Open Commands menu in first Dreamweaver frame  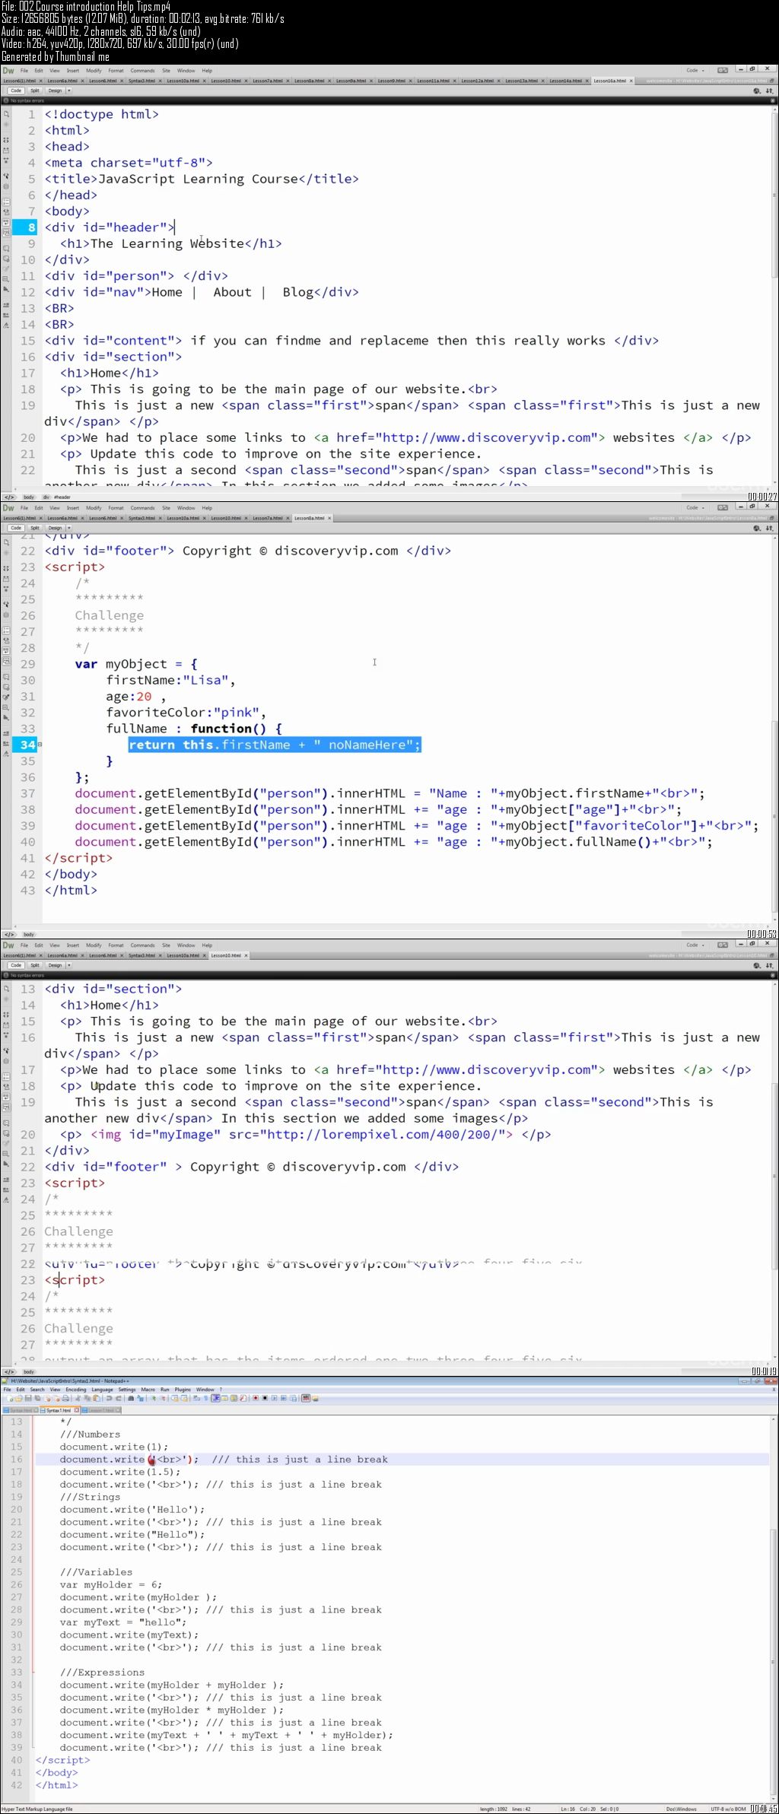click(x=142, y=71)
